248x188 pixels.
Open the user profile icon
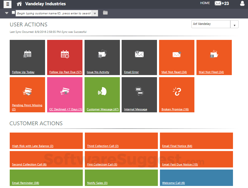(242, 4)
